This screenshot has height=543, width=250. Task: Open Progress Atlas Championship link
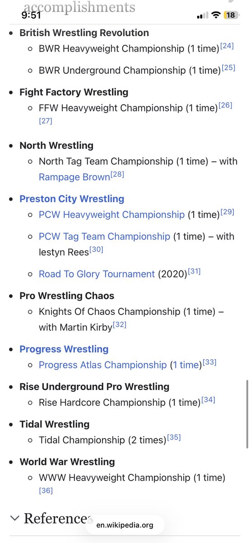(103, 365)
